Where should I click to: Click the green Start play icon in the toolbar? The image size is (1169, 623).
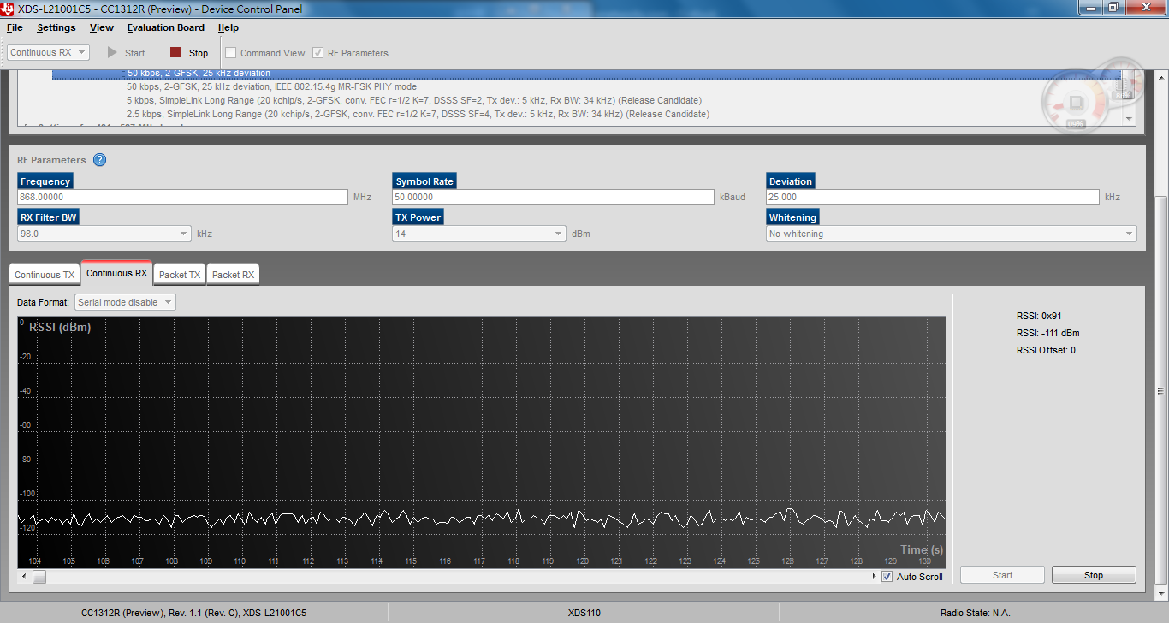112,52
